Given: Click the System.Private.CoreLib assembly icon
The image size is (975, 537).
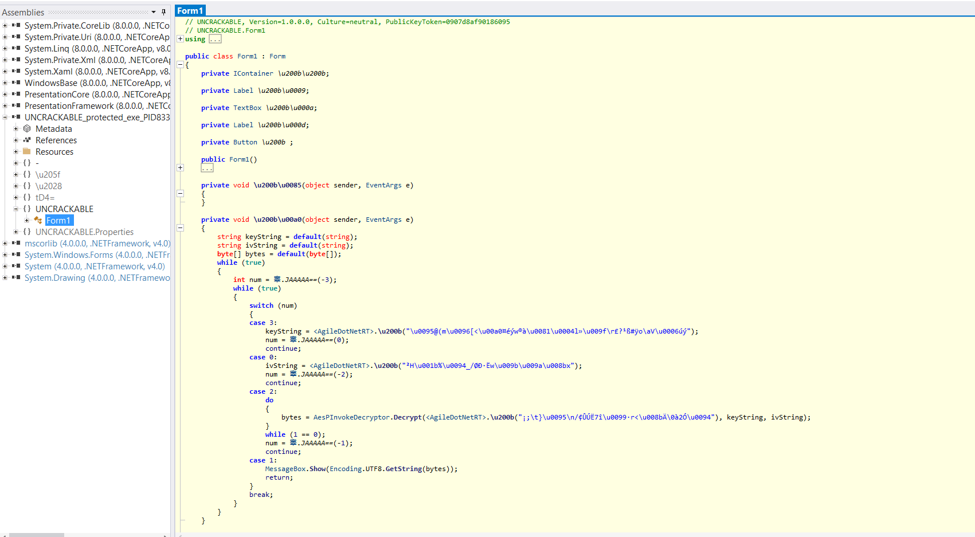Looking at the screenshot, I should pos(16,25).
